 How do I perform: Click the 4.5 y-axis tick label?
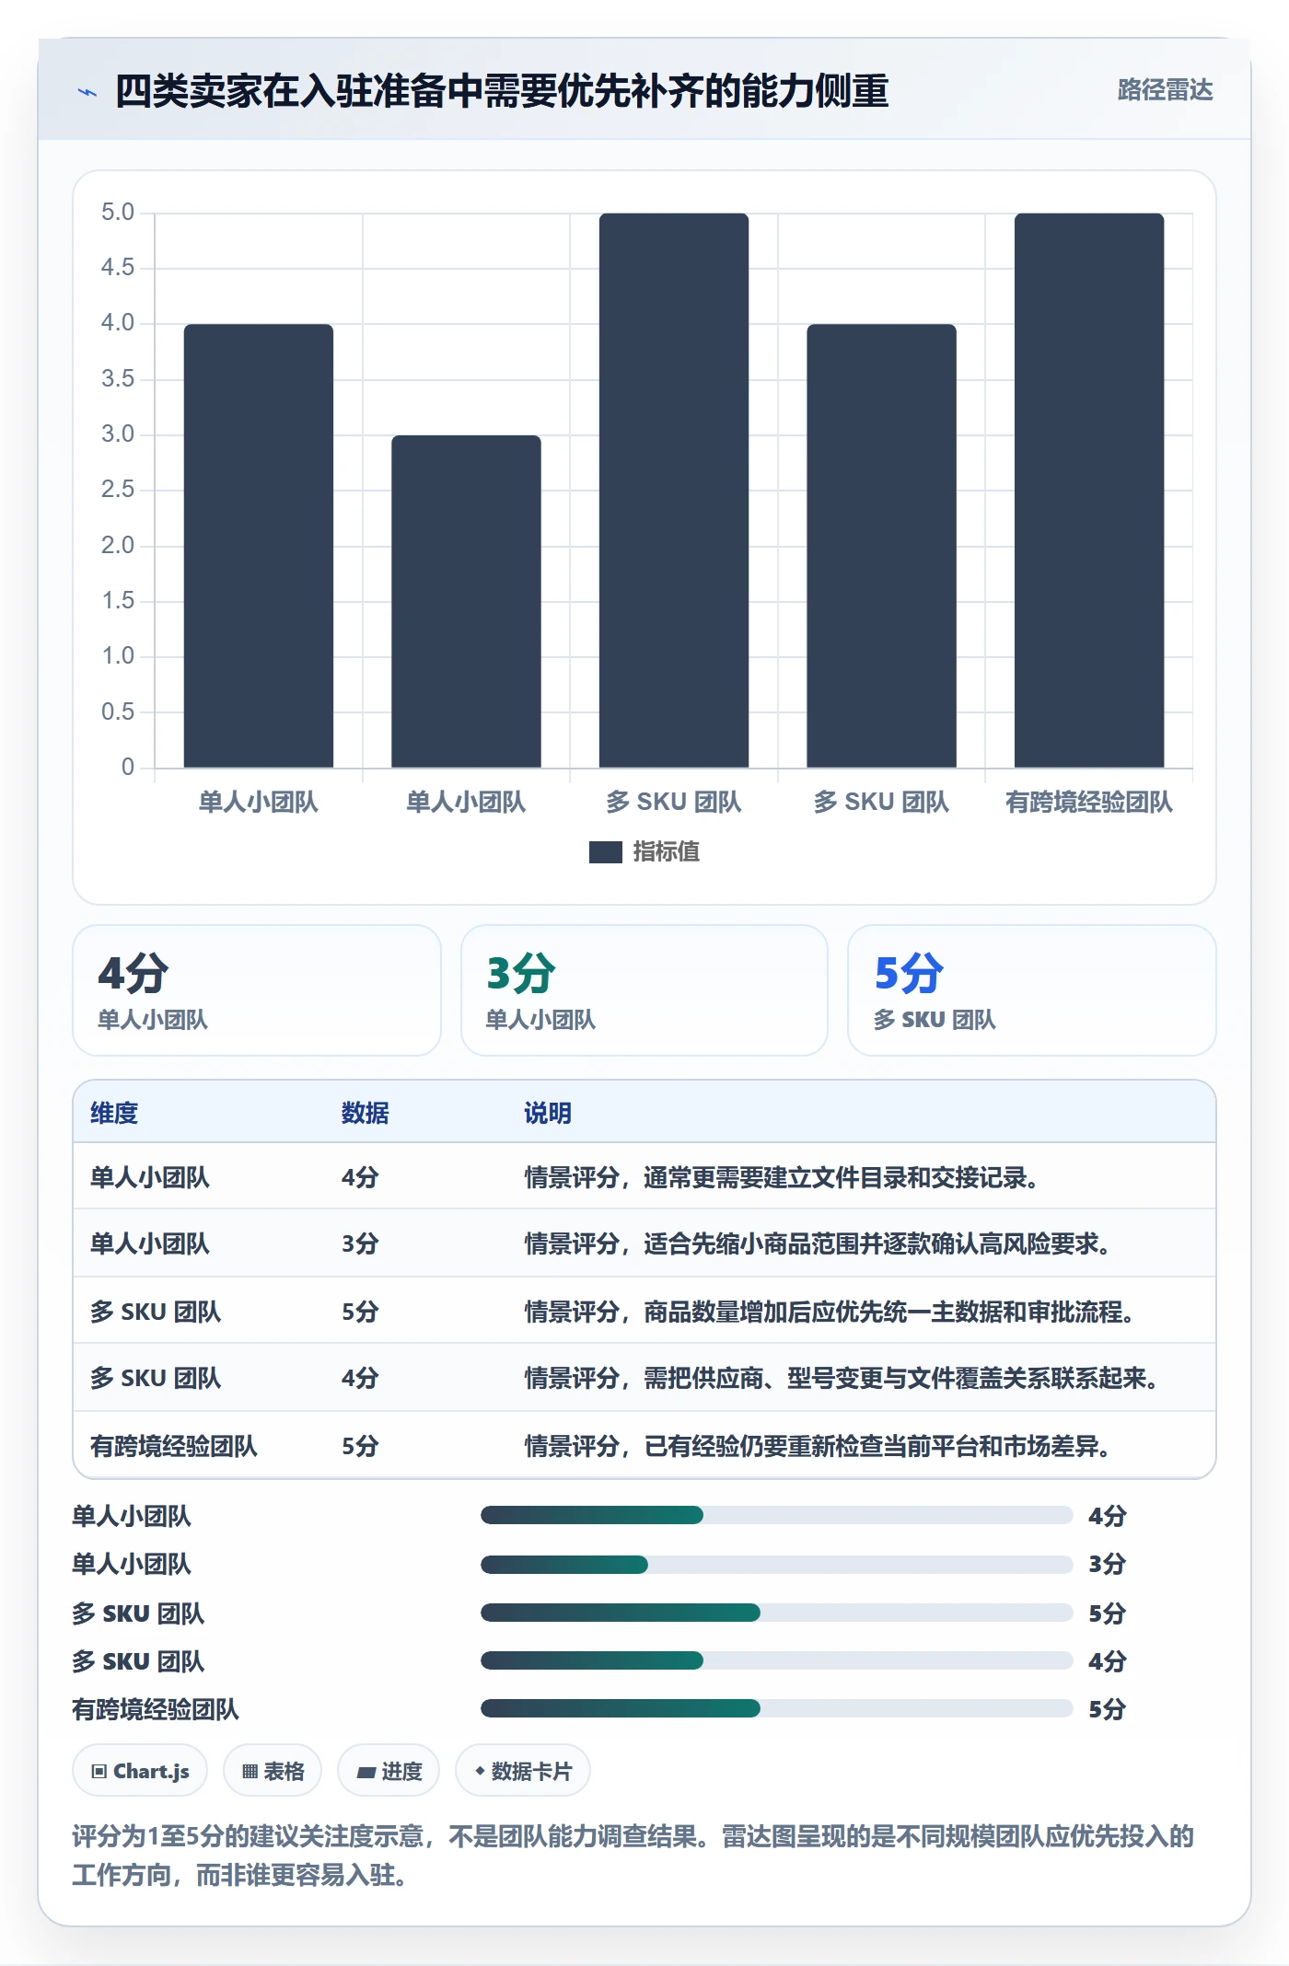[118, 268]
